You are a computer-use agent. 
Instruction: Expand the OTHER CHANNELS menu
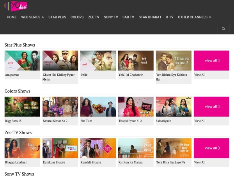(x=195, y=17)
